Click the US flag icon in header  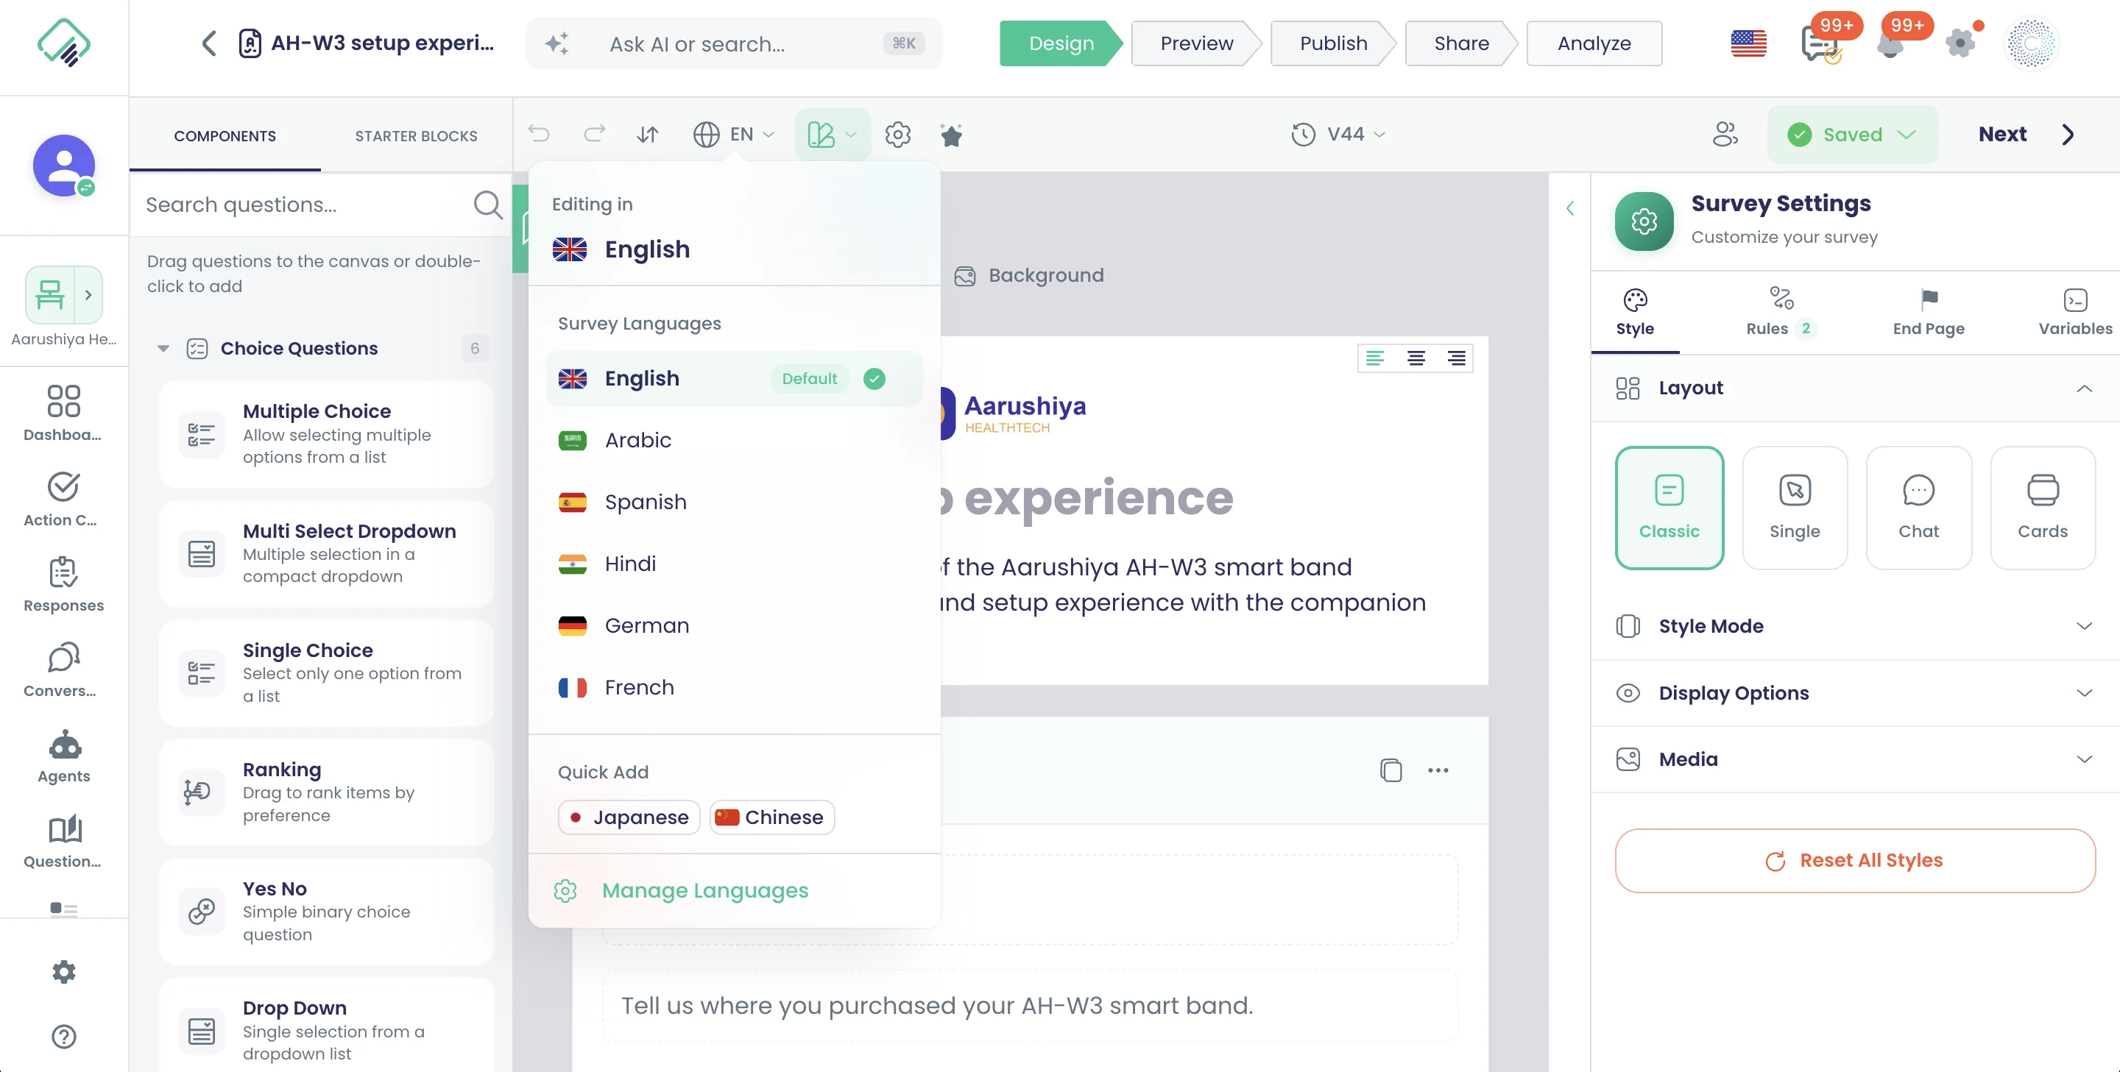click(x=1749, y=43)
